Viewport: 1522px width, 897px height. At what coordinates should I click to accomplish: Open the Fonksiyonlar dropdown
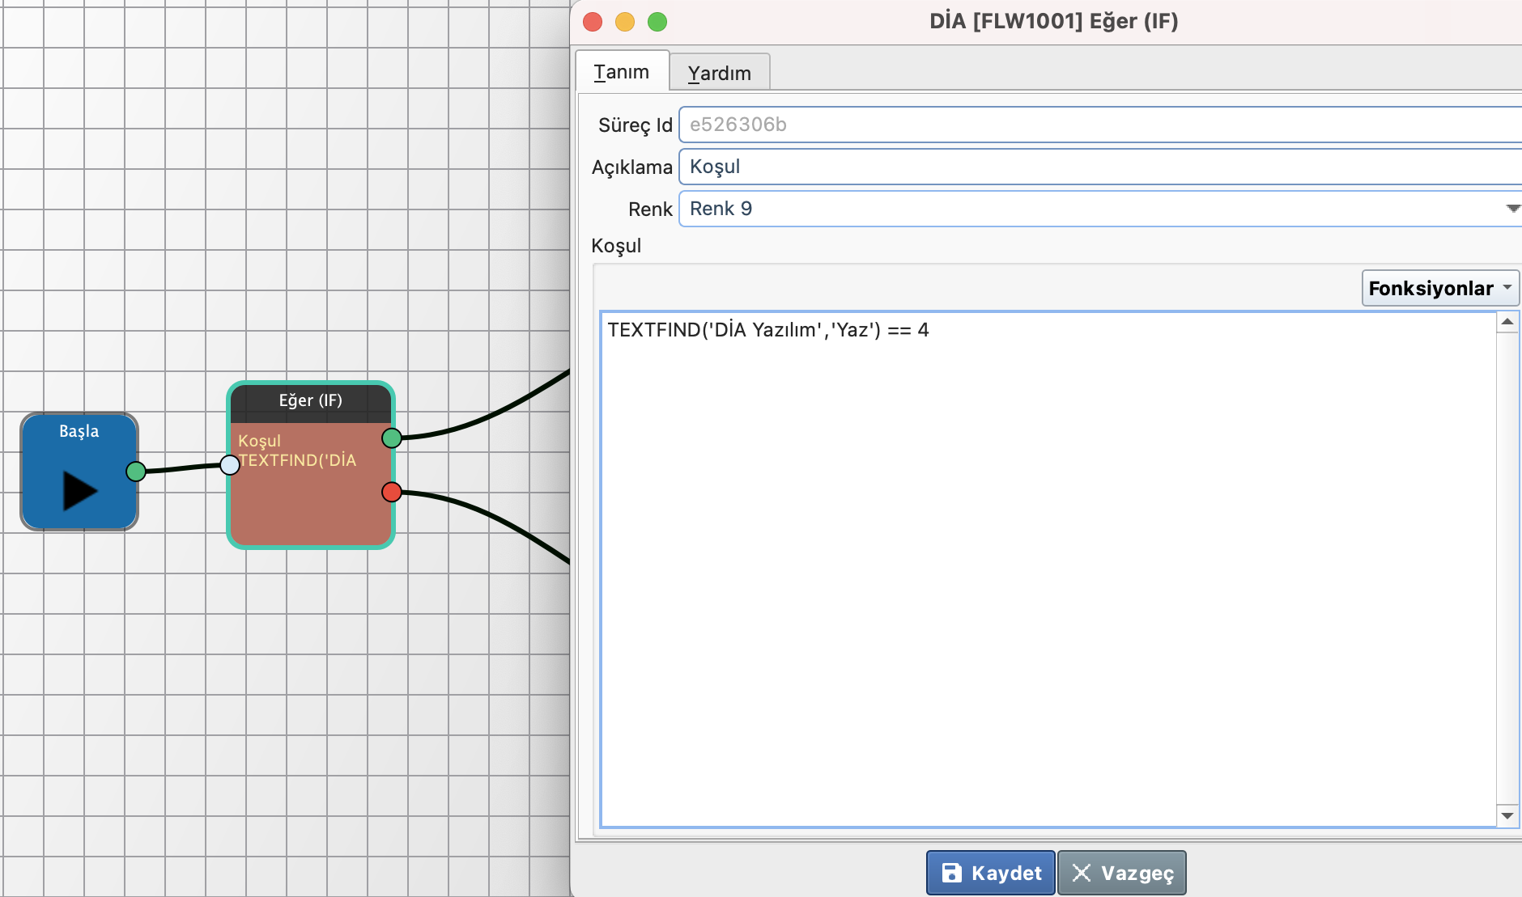click(1439, 288)
